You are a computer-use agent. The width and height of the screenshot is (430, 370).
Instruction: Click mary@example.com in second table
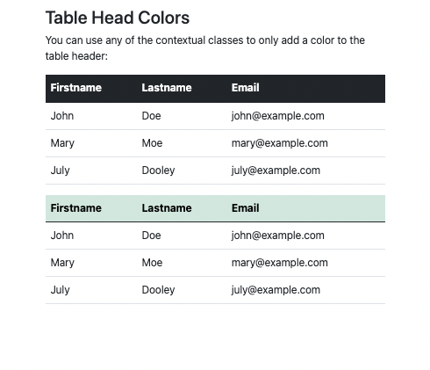pos(280,263)
